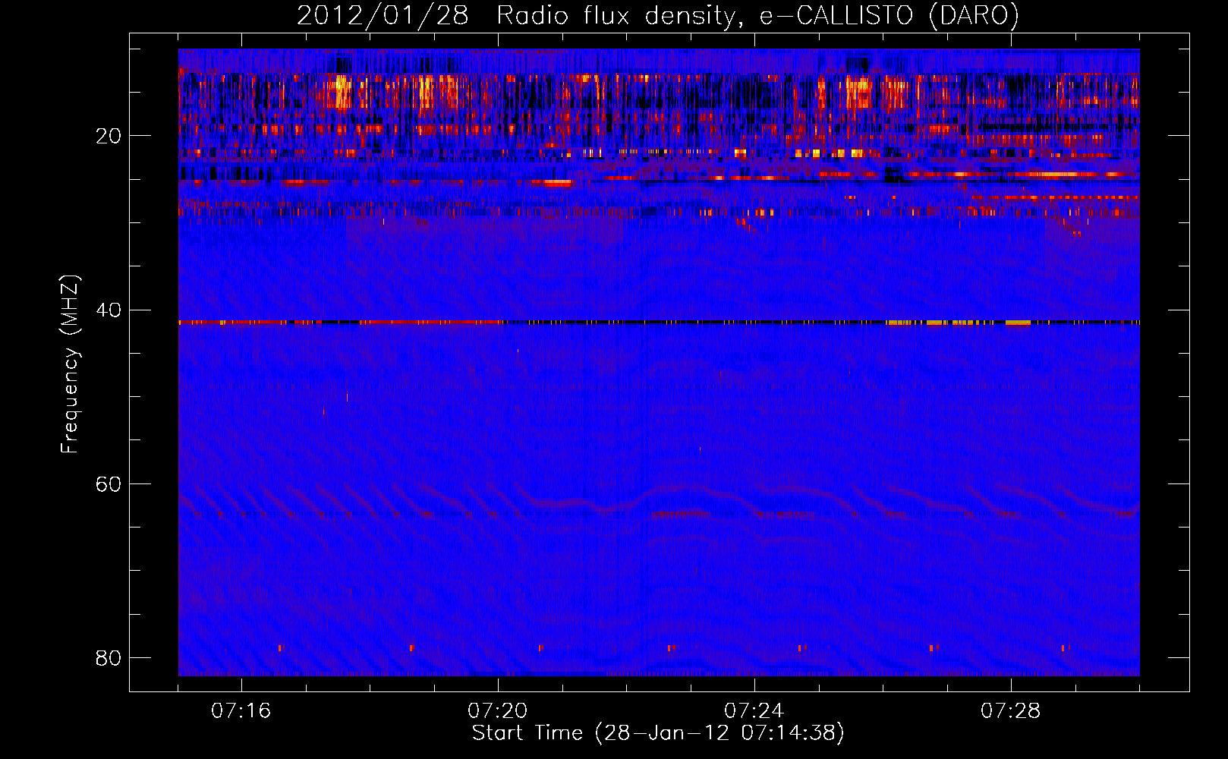
Task: Click the 'Start Time (28-Jan-12 07:14:38)' label
Action: click(658, 733)
